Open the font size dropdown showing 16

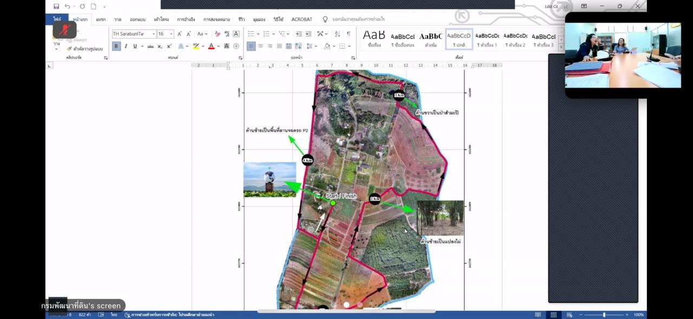click(x=171, y=34)
